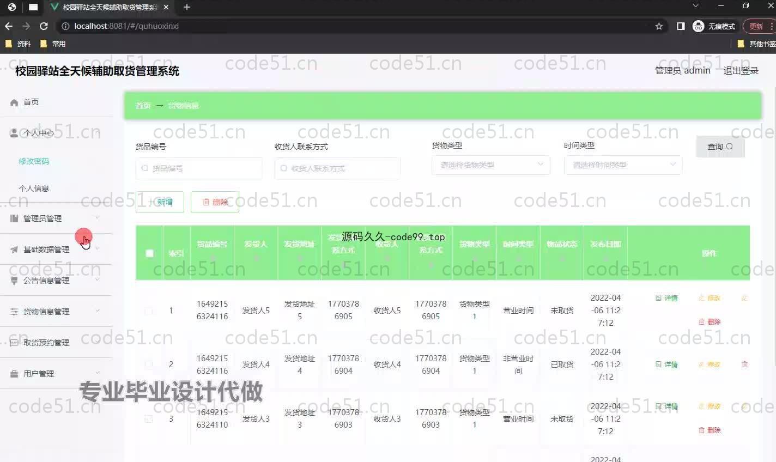Focus the 货品编号 search input
Screen dimensions: 776x462
tap(199, 168)
